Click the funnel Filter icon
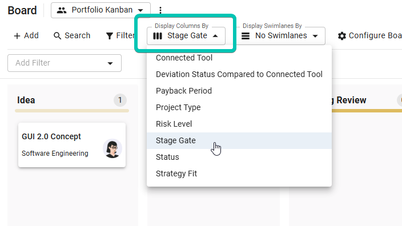Viewport: 402px width, 226px height. (x=110, y=36)
